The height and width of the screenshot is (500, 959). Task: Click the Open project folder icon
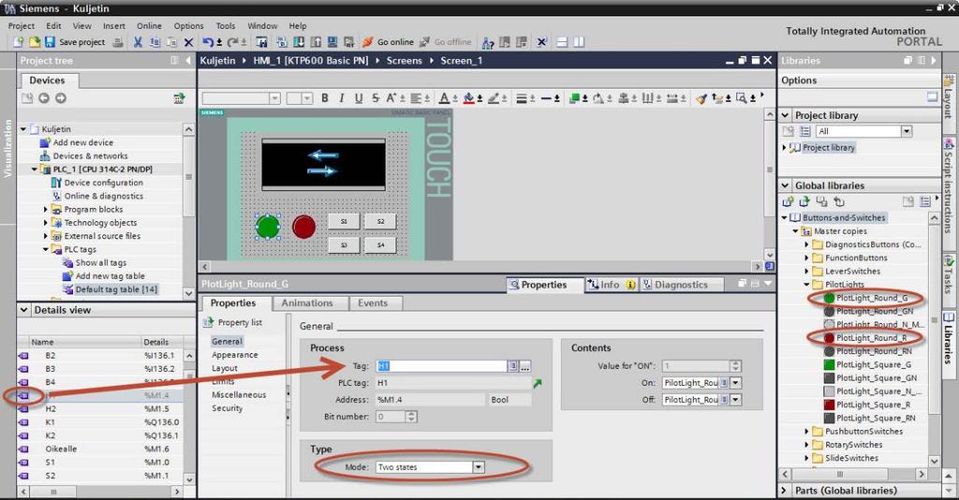(x=35, y=42)
